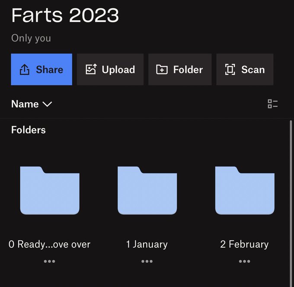Screen dimensions: 294x287
Task: Select the "0 Ready...ove over" name label
Action: click(x=49, y=245)
